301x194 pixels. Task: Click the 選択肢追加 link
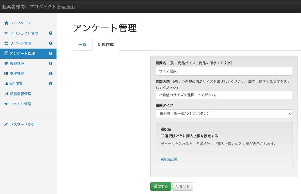pos(169,159)
